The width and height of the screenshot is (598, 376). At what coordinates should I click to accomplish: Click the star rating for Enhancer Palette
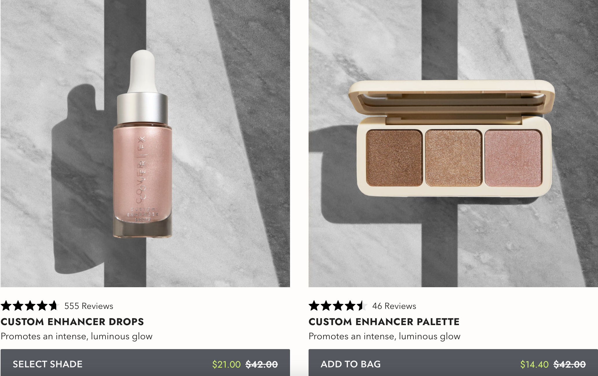338,306
